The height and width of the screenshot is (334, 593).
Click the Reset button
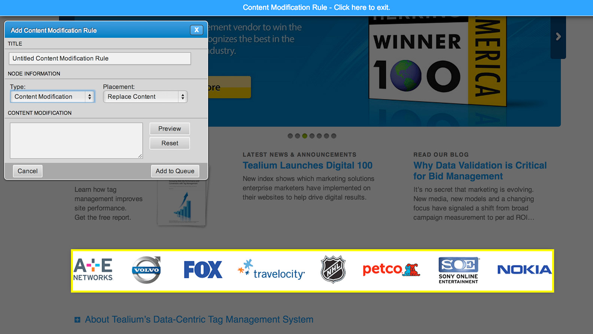point(170,143)
